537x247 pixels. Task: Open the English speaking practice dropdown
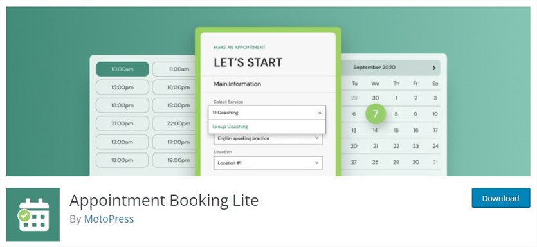268,138
